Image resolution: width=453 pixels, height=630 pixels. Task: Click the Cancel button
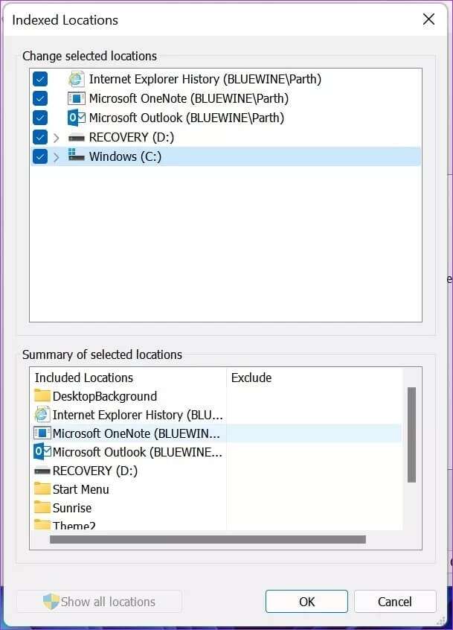click(x=395, y=601)
